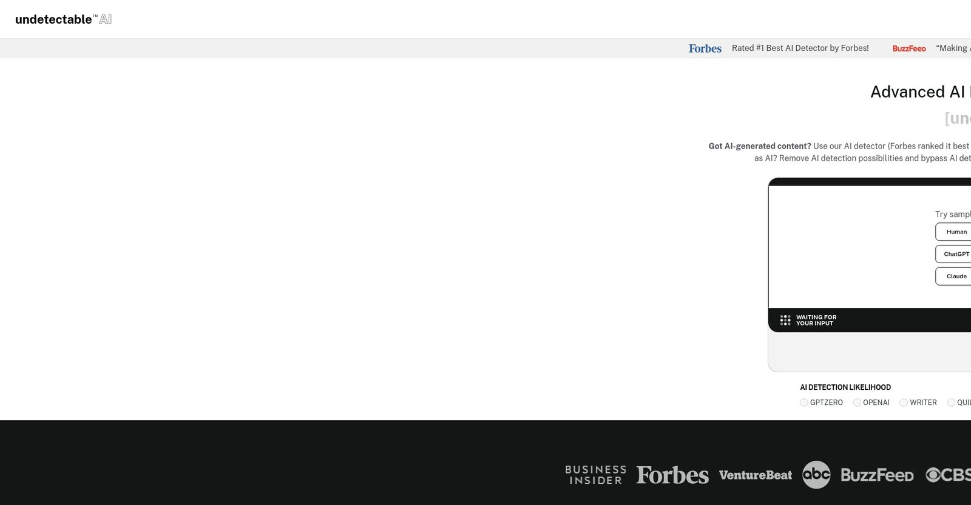The width and height of the screenshot is (971, 505).
Task: Click the red BuzzFeed logo in banner
Action: [x=908, y=48]
